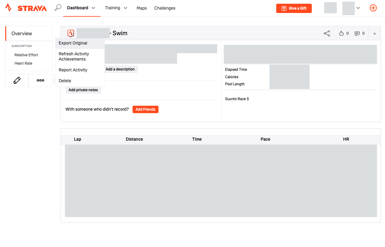The image size is (385, 247).
Task: Open comments speech bubble icon
Action: pyautogui.click(x=357, y=33)
